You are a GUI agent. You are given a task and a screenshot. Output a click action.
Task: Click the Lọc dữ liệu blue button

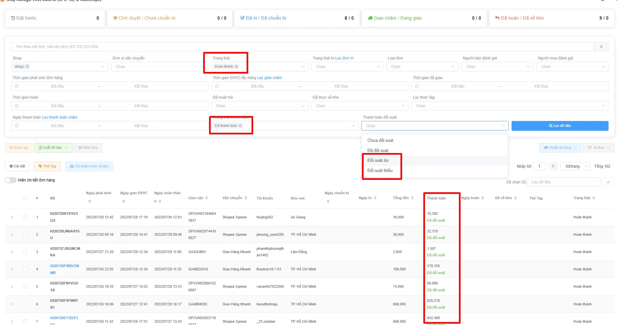click(560, 126)
